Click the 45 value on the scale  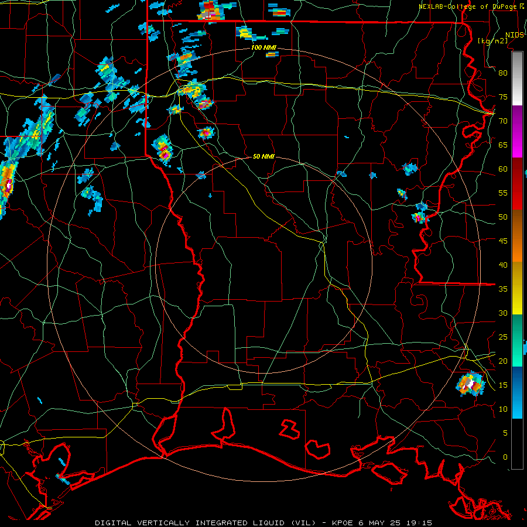pyautogui.click(x=503, y=241)
